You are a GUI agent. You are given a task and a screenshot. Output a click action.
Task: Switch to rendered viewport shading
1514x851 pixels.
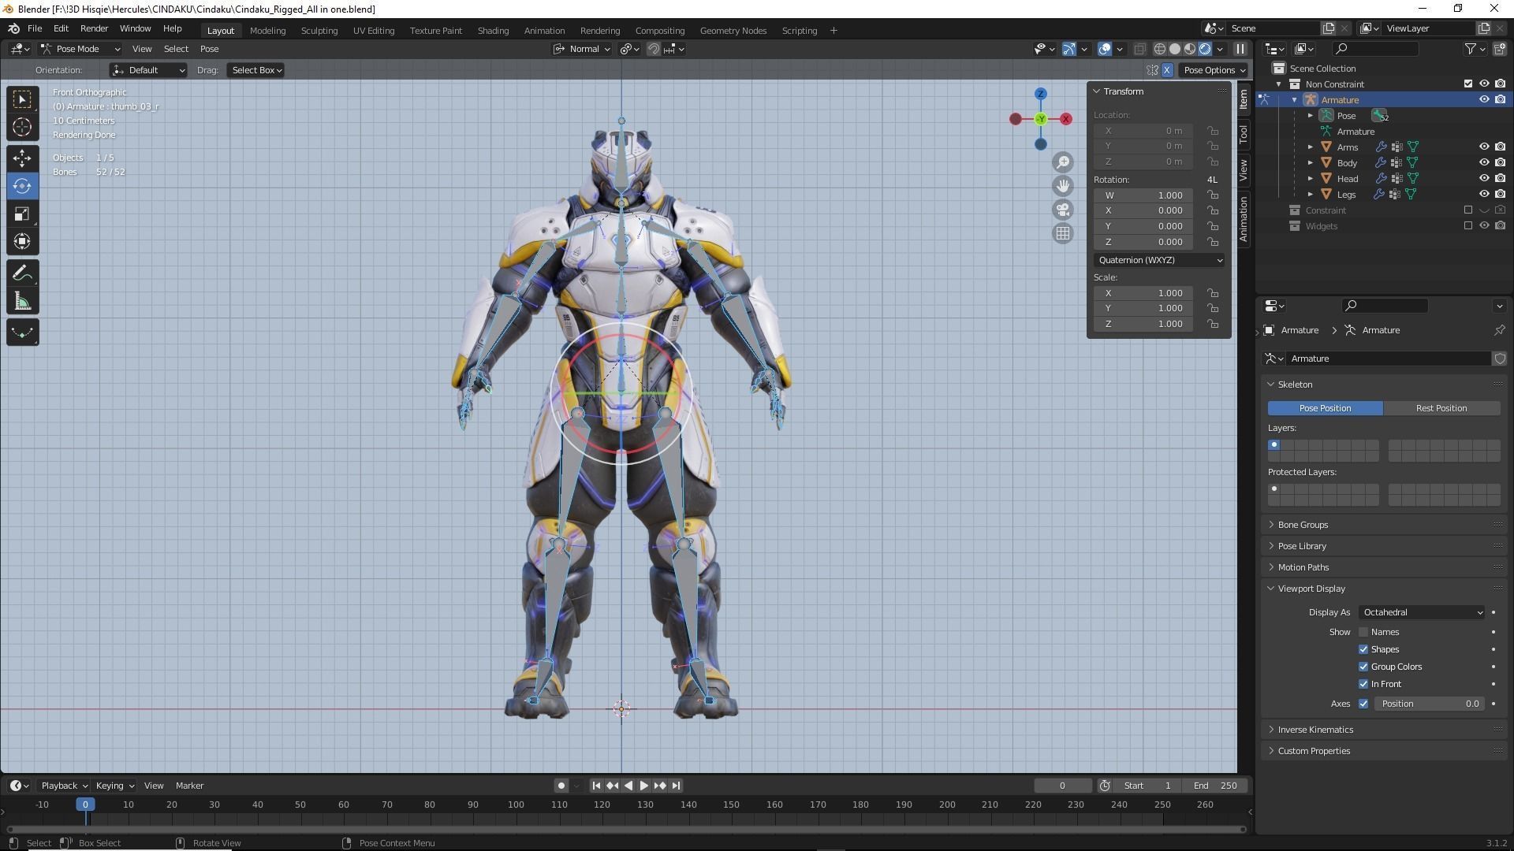(1205, 49)
